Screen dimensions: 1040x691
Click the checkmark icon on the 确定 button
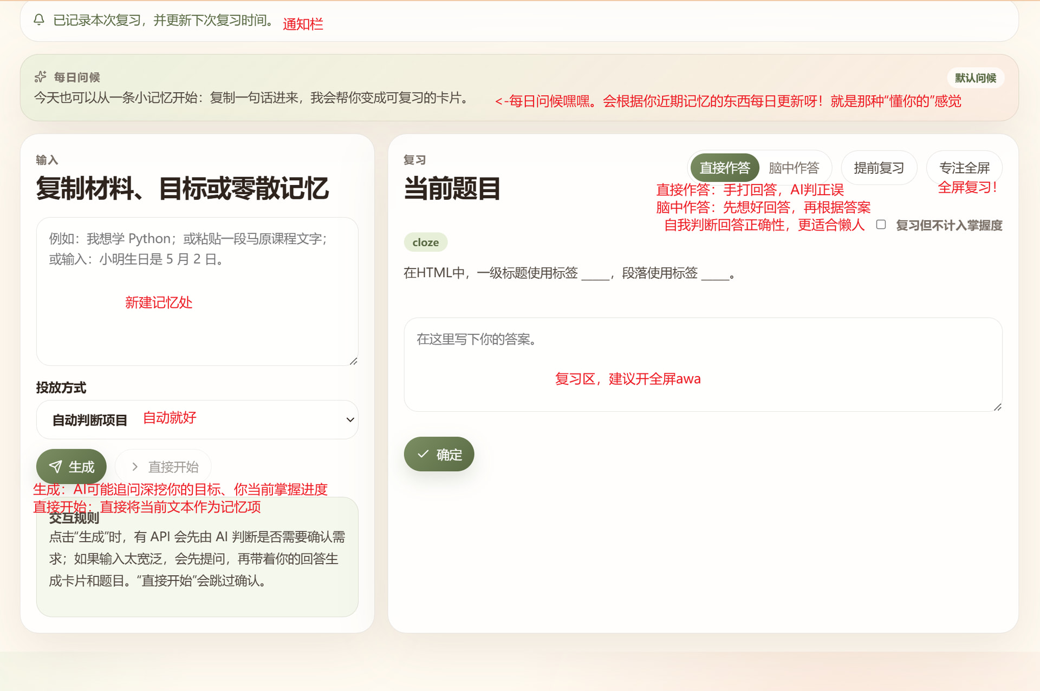tap(423, 454)
